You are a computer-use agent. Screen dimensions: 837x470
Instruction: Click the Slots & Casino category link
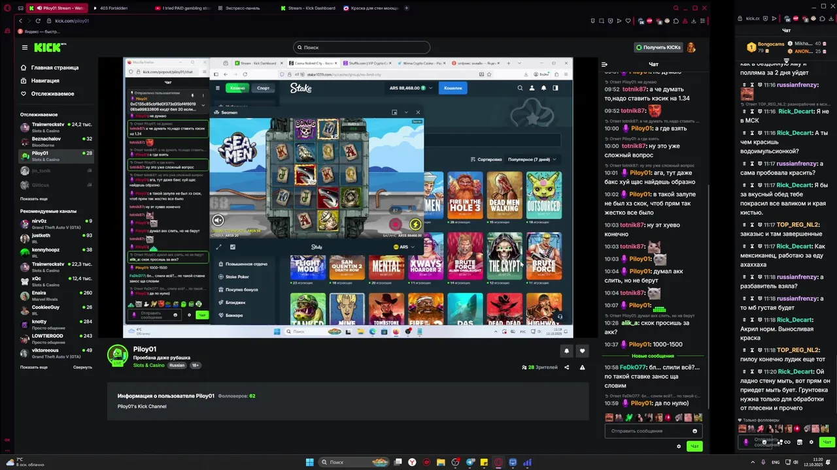coord(149,366)
